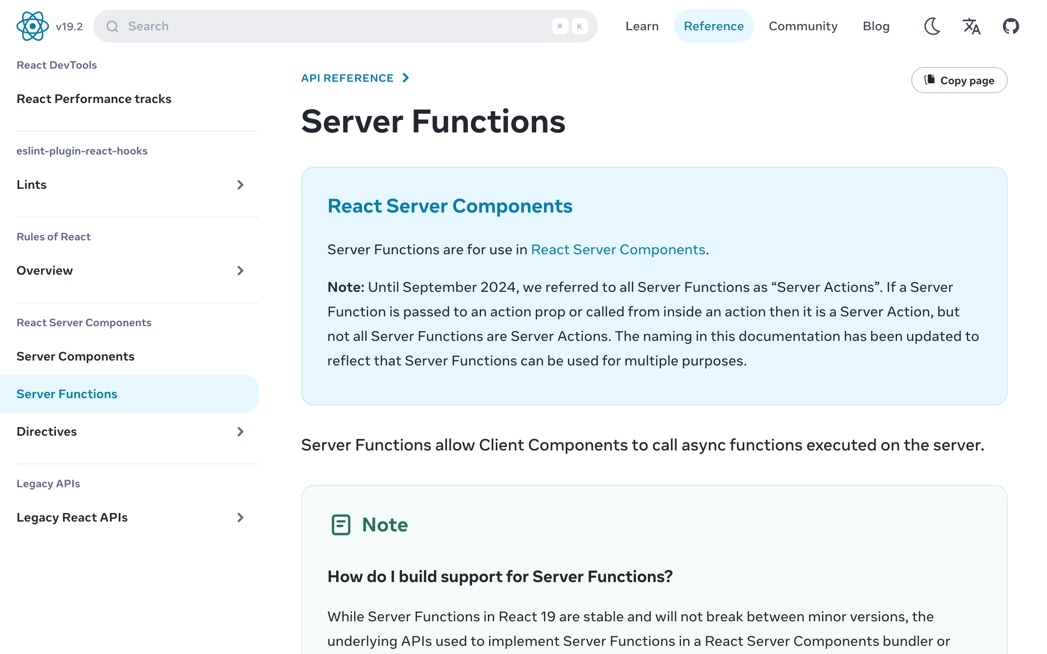Viewport: 1047px width, 654px height.
Task: Click the Server Functions page title
Action: 433,121
